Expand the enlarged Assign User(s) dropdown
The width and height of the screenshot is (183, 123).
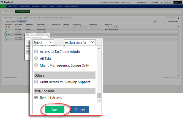pyautogui.click(x=80, y=42)
